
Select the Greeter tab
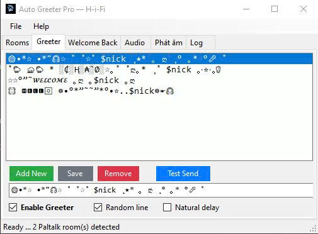[x=48, y=42]
